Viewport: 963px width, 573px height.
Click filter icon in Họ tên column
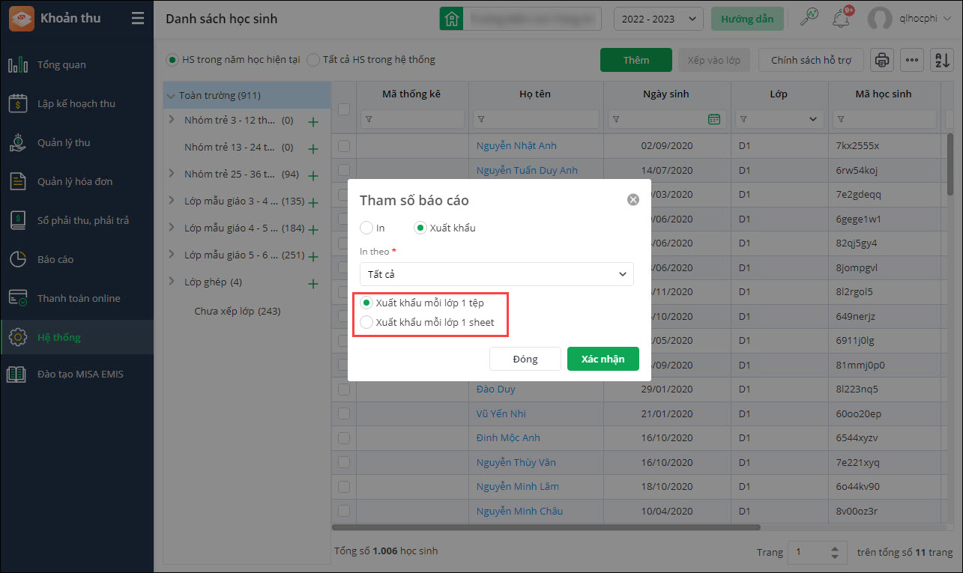[x=481, y=119]
